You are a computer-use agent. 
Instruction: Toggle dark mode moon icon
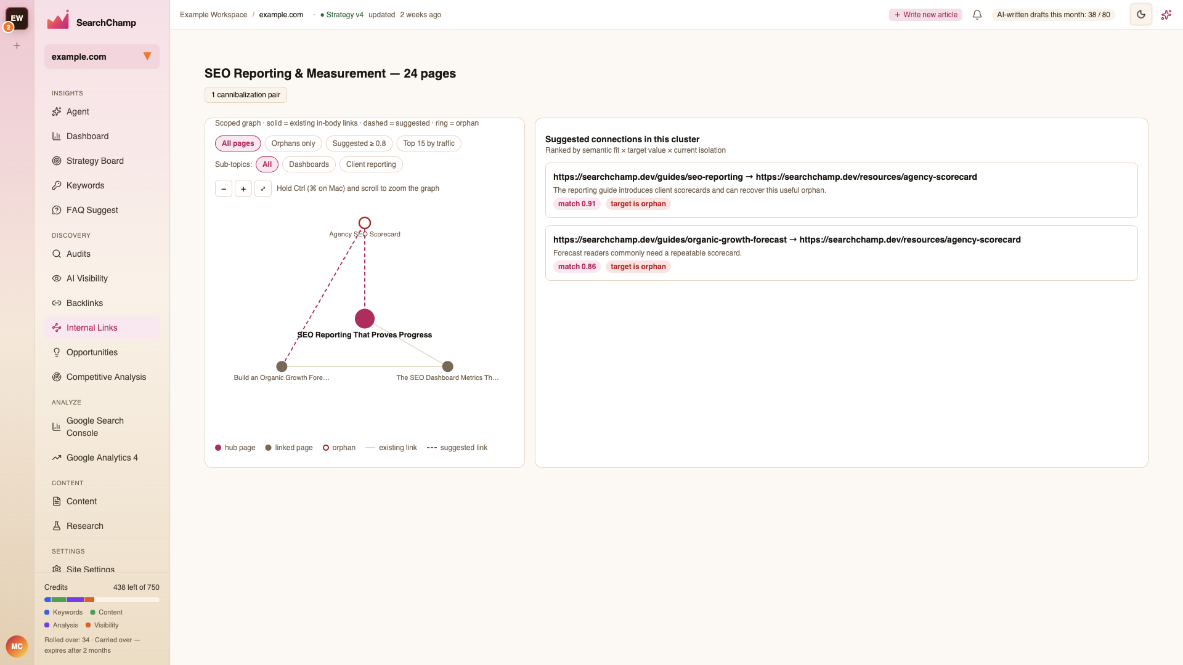coord(1141,15)
